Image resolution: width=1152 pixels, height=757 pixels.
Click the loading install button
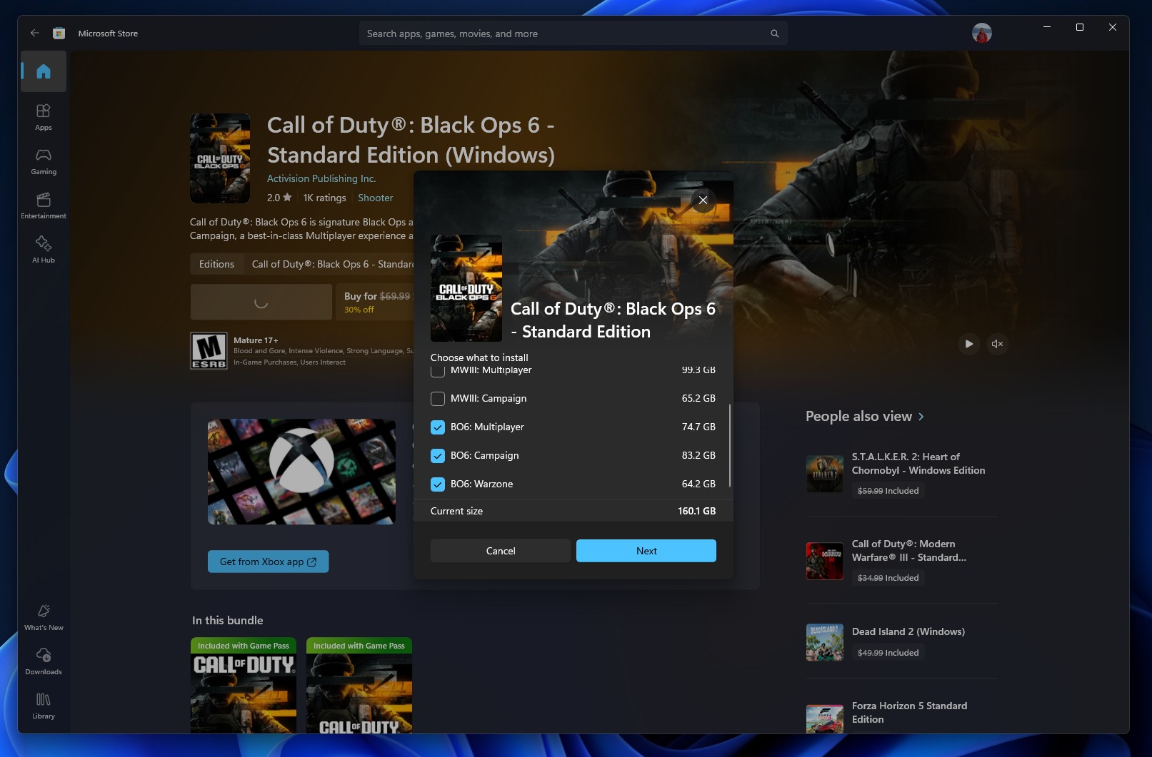[261, 302]
